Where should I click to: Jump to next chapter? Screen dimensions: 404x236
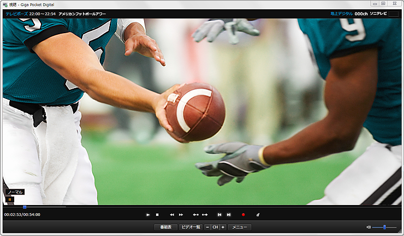click(x=229, y=215)
